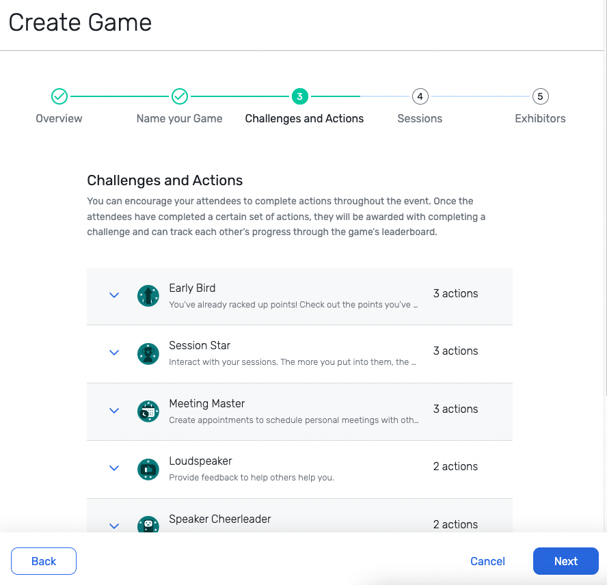Open the Challenges and Actions step label
This screenshot has width=607, height=585.
coord(304,118)
